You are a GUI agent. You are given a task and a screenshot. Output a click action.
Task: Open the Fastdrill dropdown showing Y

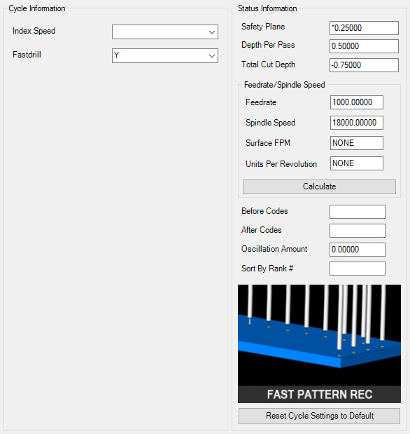165,55
